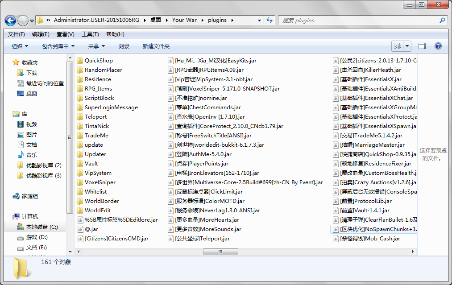The image size is (452, 285).
Task: Open the 包含到库中 dropdown
Action: tap(58, 46)
